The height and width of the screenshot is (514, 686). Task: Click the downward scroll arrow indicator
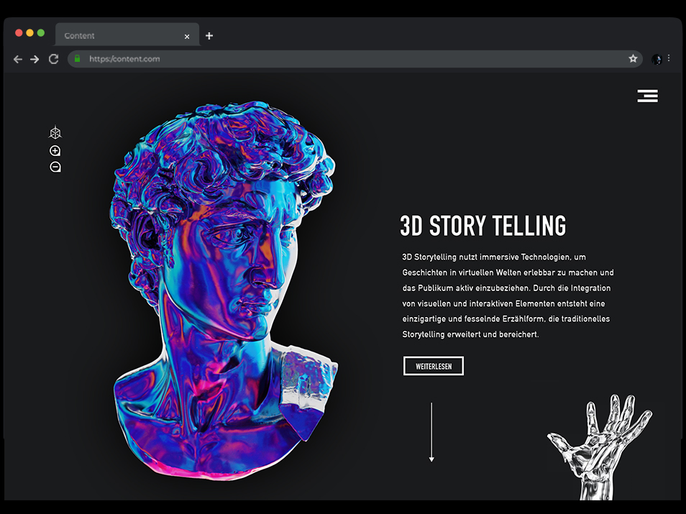431,432
